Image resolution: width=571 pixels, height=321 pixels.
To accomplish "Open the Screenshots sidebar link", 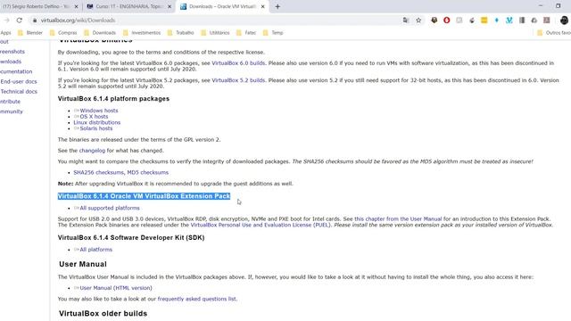I will tap(12, 52).
